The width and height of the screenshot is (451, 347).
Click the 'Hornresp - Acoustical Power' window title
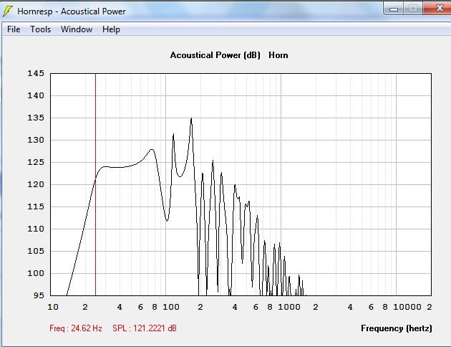[x=72, y=11]
